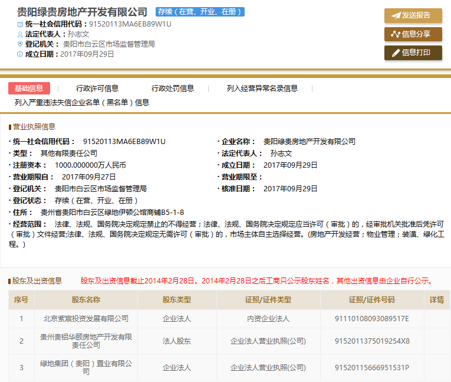Open the 行政处罚信息 tab
Viewport: 451px width, 382px height.
[173, 88]
